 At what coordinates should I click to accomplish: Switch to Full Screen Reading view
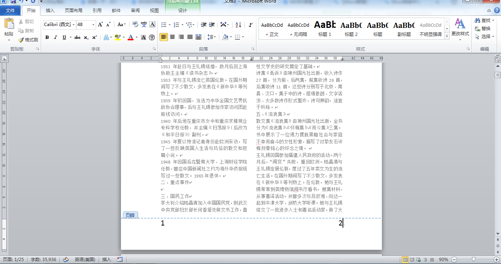click(412, 259)
